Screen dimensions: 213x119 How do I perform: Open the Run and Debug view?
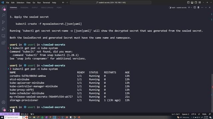[x=4, y=29]
